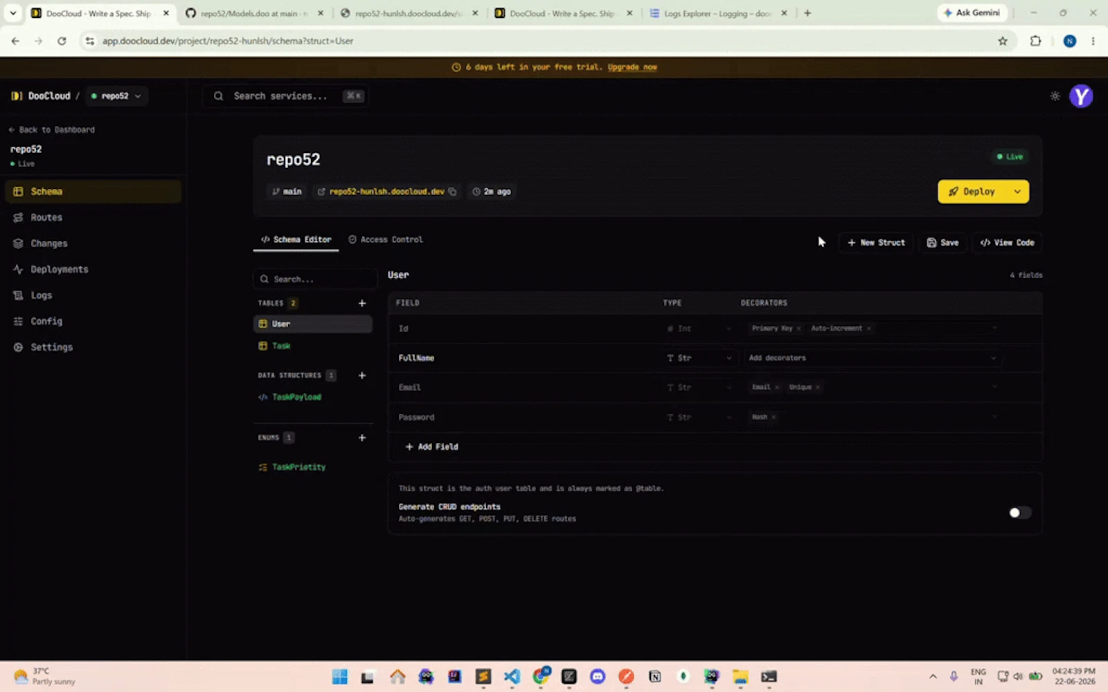Click the main branch badge
1108x692 pixels.
click(287, 192)
